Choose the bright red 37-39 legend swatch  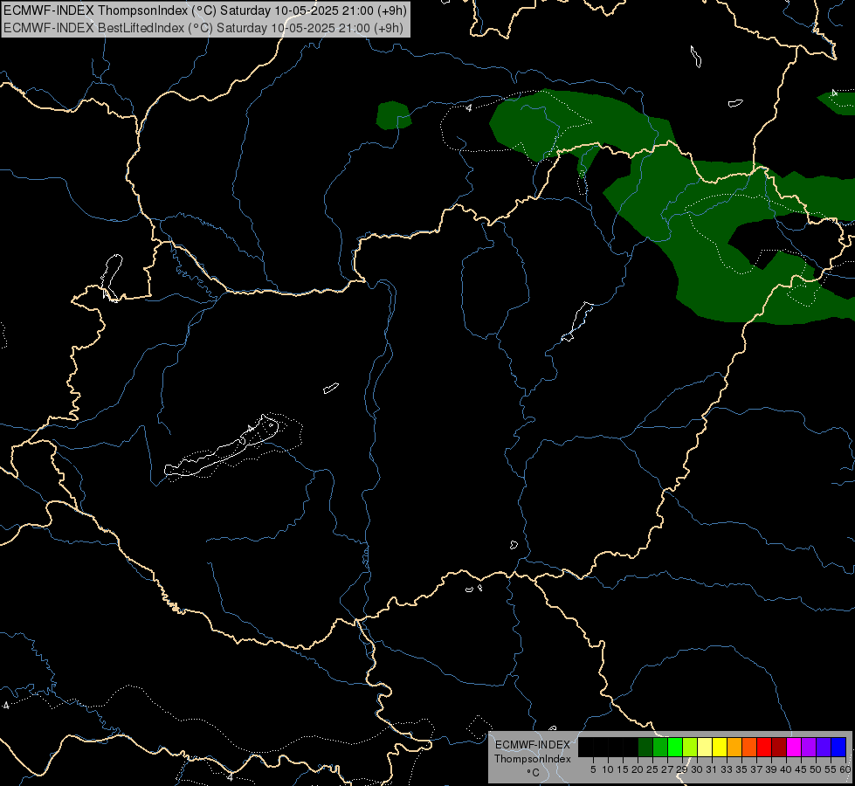[764, 747]
